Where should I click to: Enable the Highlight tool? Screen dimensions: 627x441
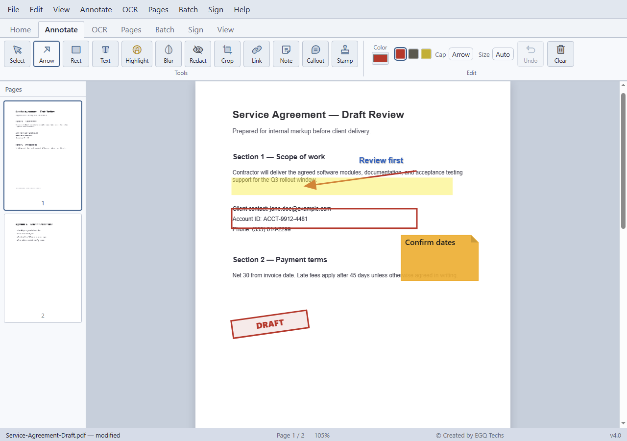click(x=137, y=54)
